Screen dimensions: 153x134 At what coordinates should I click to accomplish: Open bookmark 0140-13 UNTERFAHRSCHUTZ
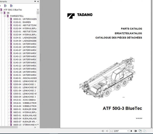pos(25,56)
